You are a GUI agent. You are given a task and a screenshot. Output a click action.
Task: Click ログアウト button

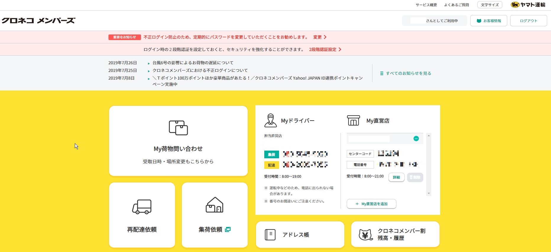pyautogui.click(x=529, y=21)
